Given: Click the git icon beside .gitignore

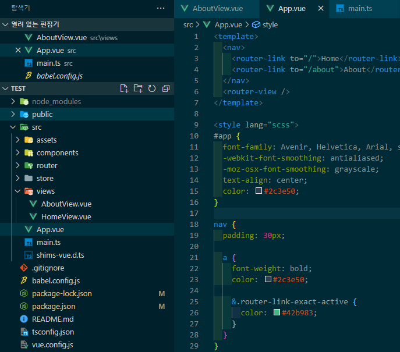Looking at the screenshot, I should coord(24,268).
